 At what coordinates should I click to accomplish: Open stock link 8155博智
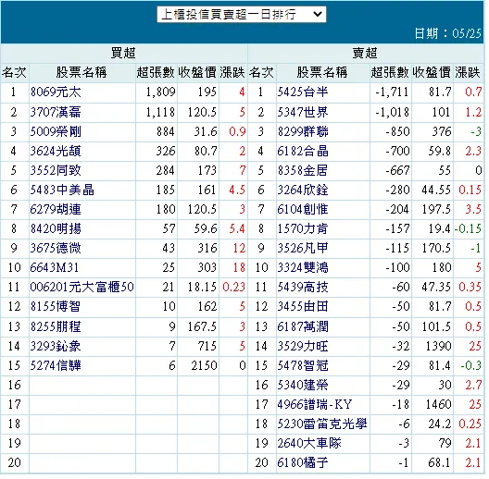pos(56,306)
